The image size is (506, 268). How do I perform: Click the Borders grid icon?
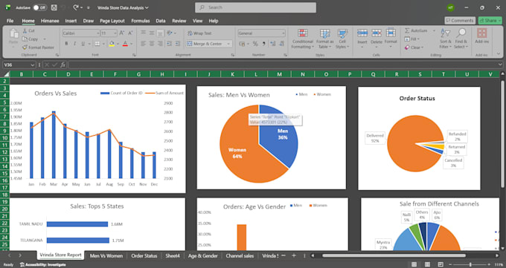97,44
